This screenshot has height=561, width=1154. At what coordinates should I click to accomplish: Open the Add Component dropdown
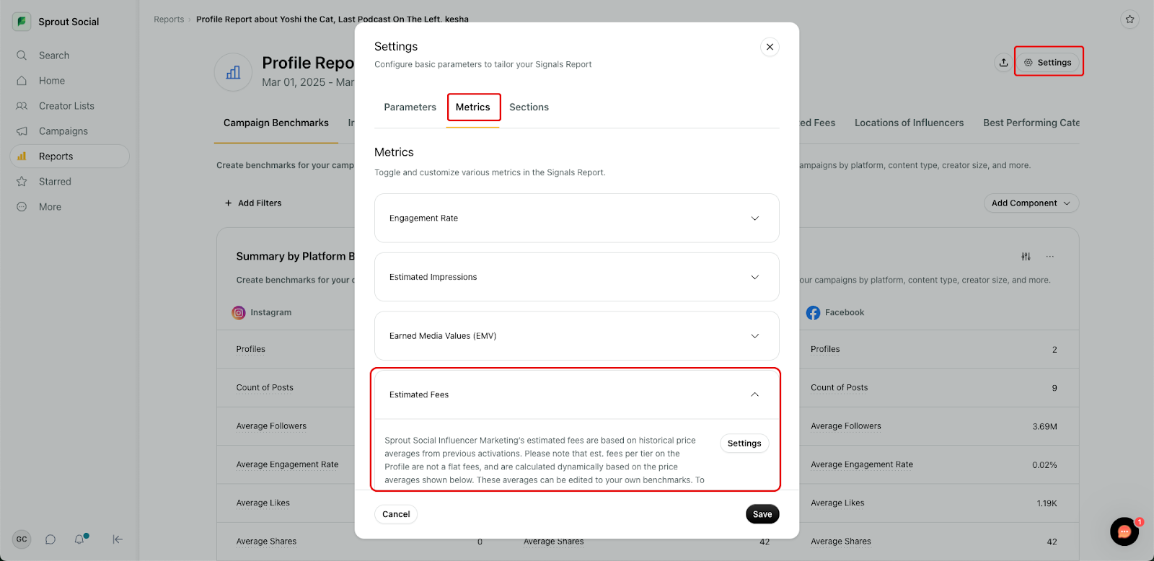tap(1031, 203)
